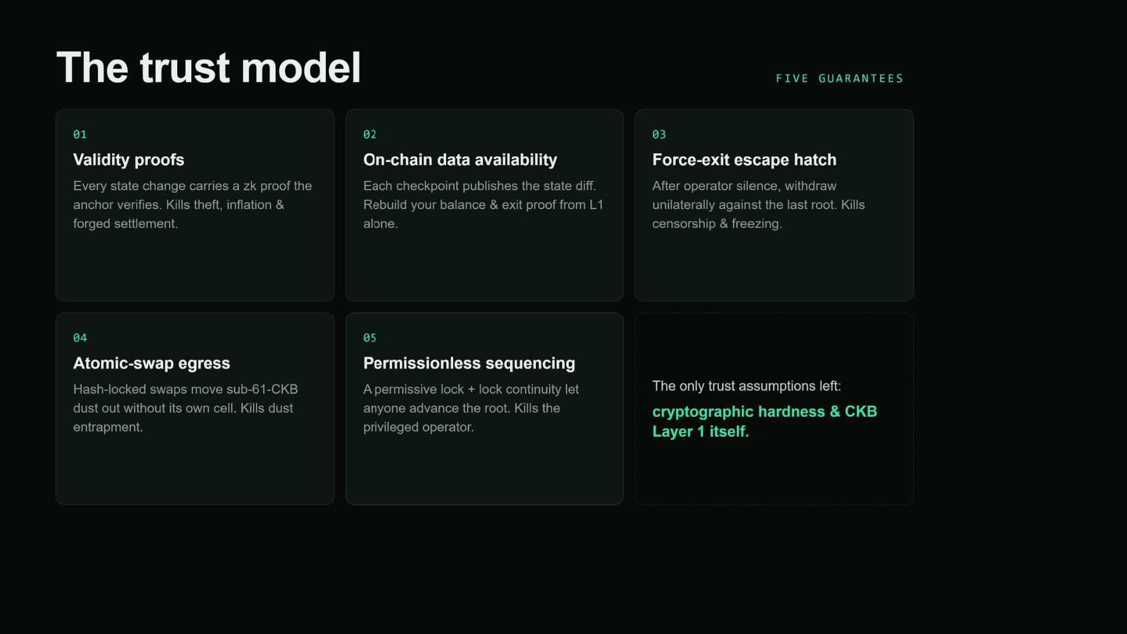Select the FIVE GUARANTEES label
Viewport: 1127px width, 634px height.
coord(839,79)
